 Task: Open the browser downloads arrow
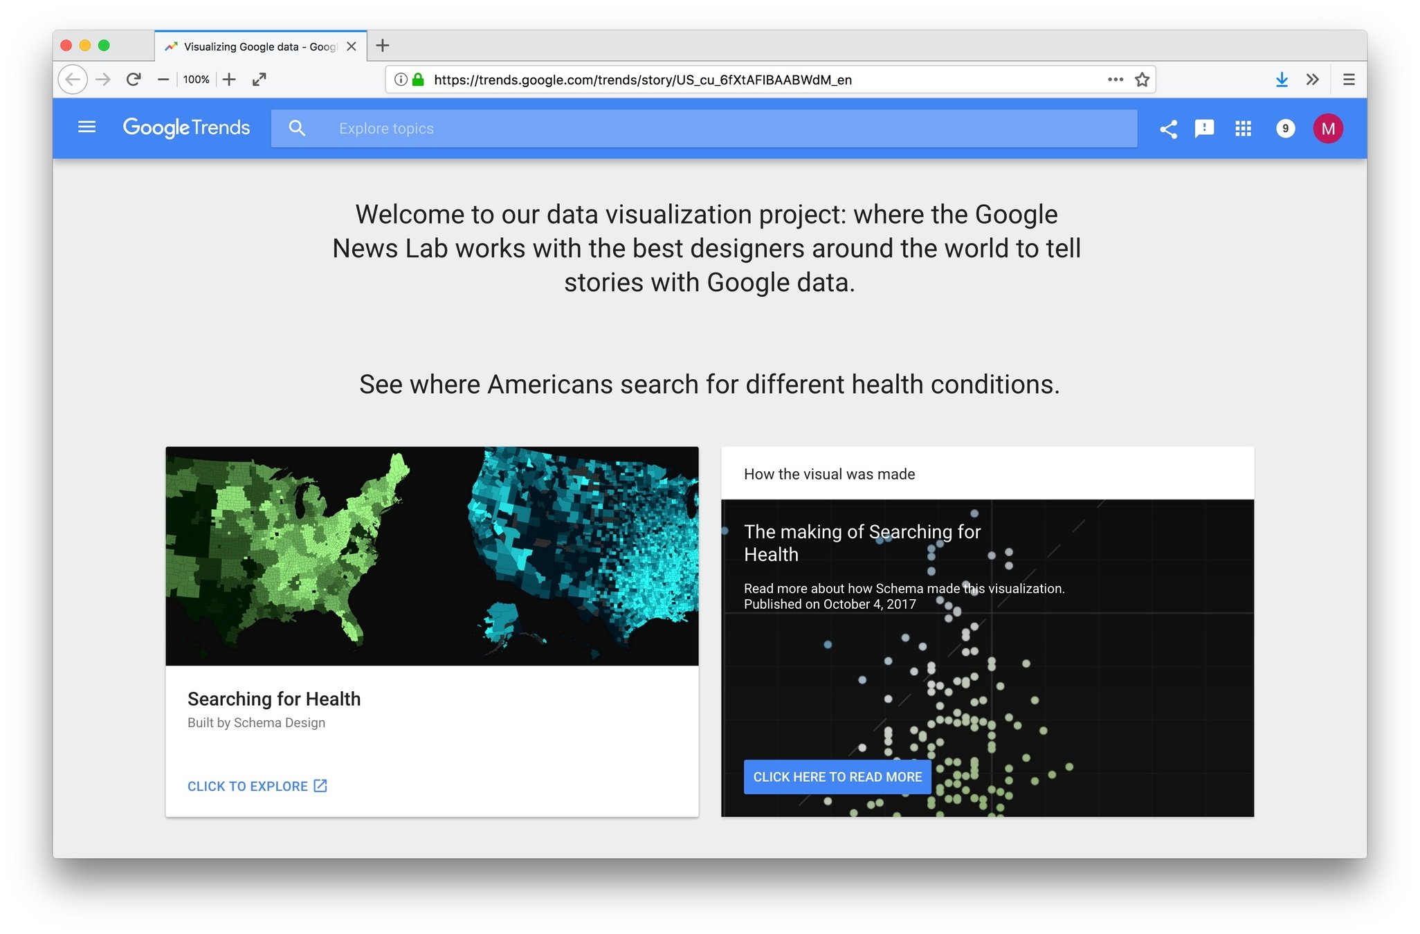tap(1282, 80)
